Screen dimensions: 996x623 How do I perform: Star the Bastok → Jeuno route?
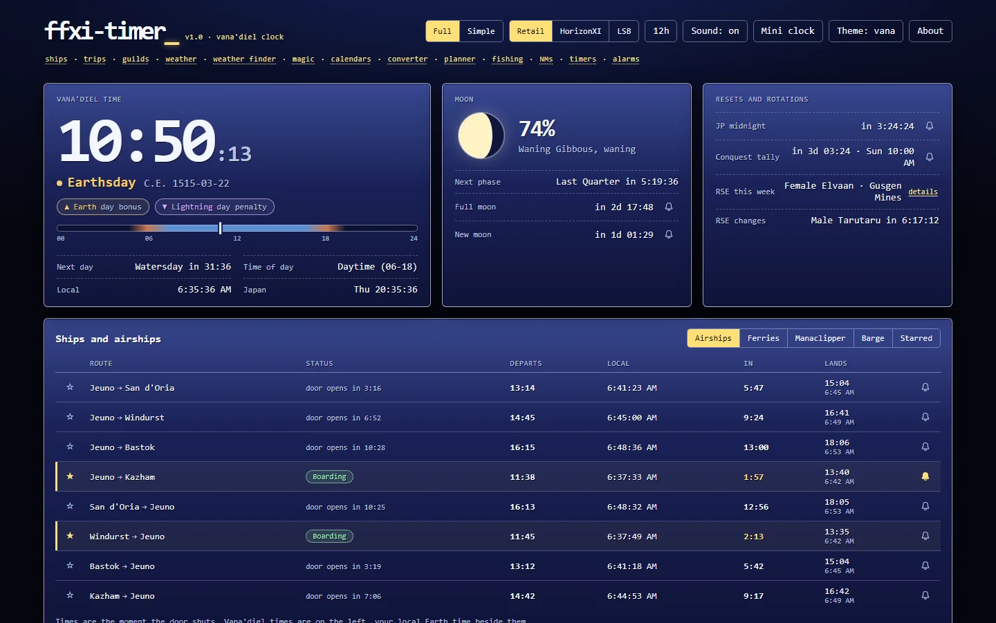tap(70, 566)
